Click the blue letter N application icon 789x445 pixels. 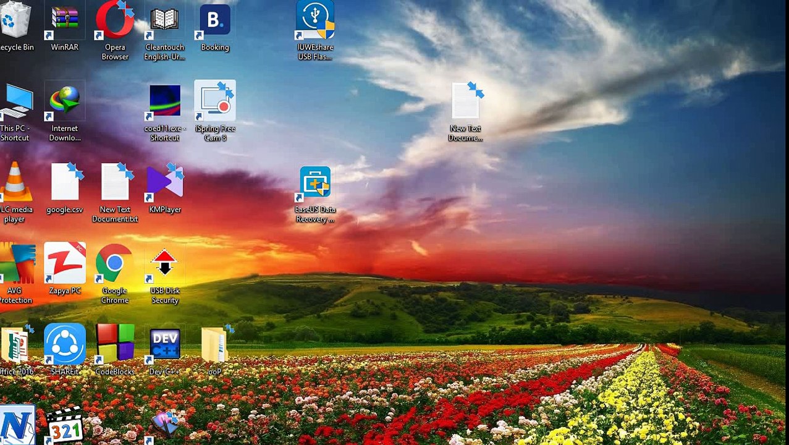[16, 425]
